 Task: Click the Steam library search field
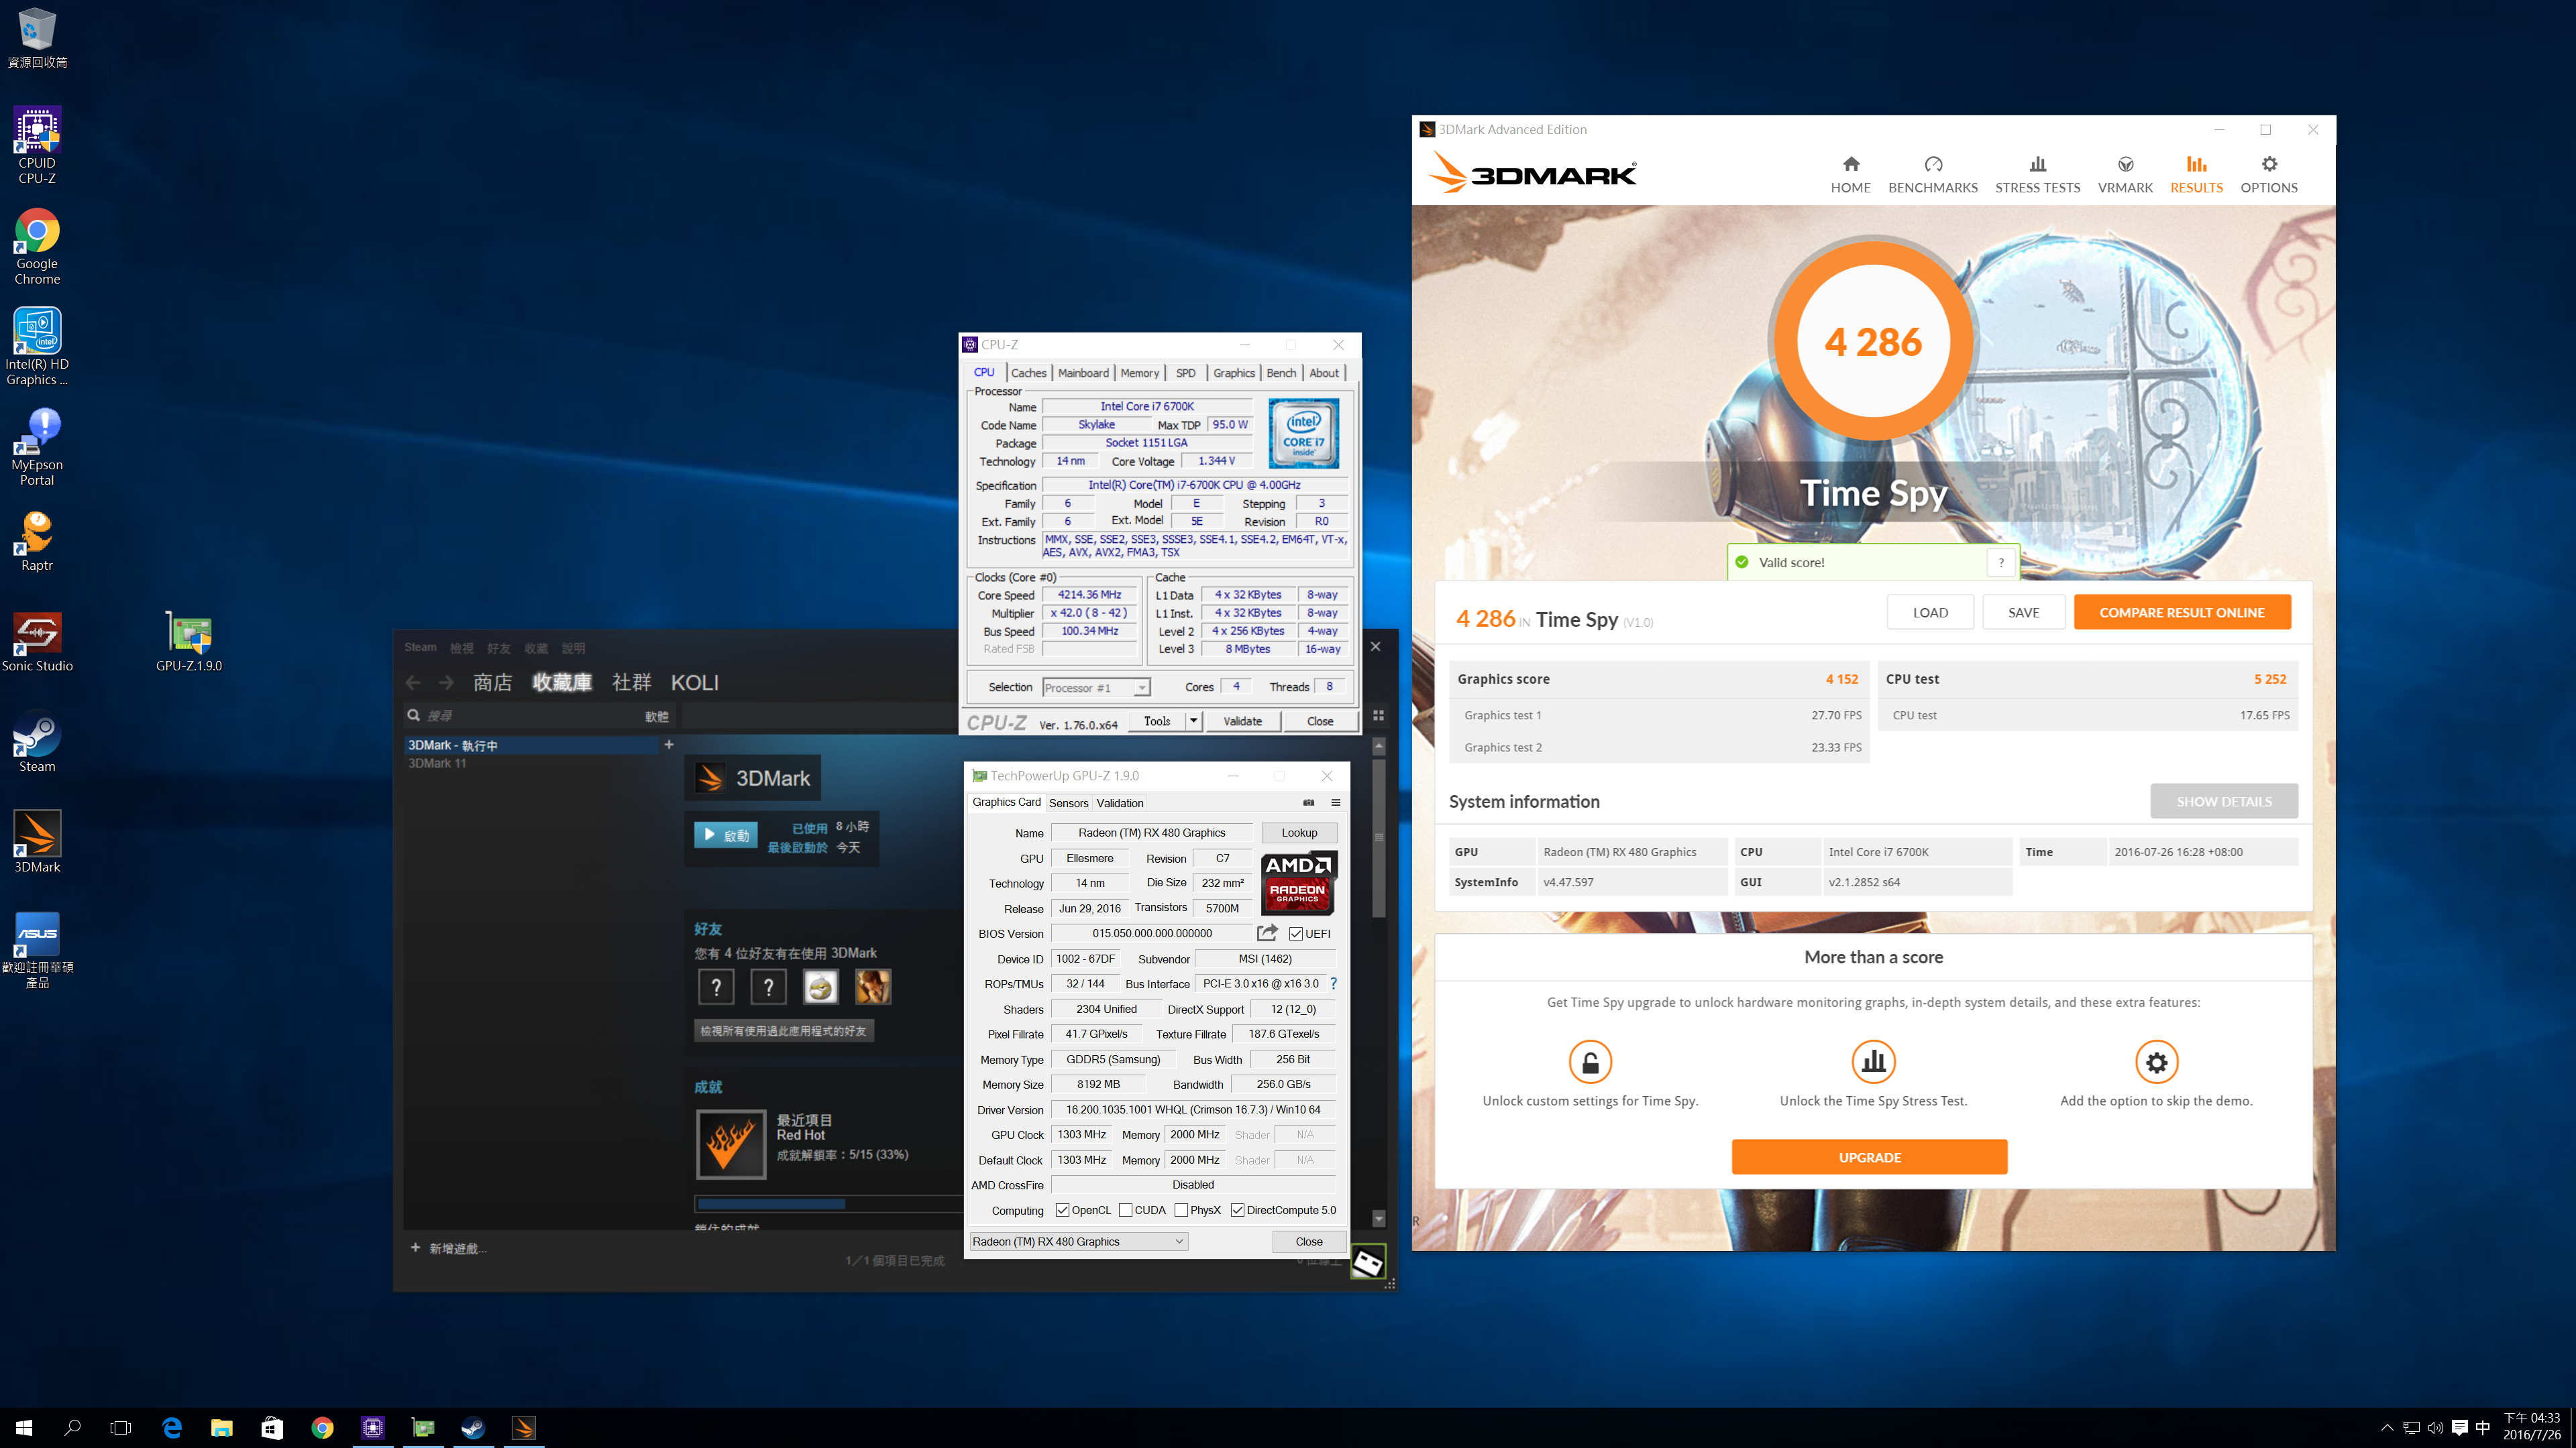540,715
